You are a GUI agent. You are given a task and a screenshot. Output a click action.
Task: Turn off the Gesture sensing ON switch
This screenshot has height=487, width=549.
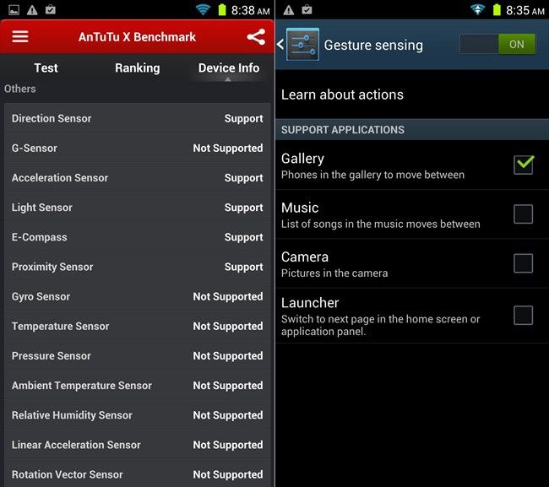[497, 44]
